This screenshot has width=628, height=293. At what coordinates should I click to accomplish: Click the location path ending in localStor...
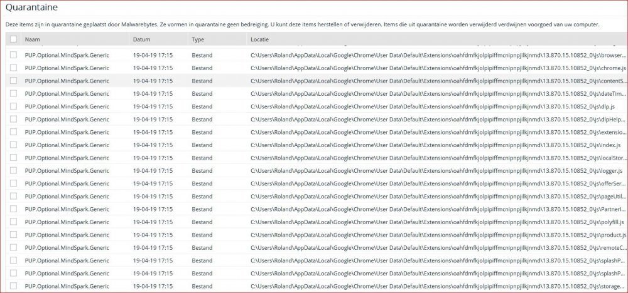coord(438,158)
